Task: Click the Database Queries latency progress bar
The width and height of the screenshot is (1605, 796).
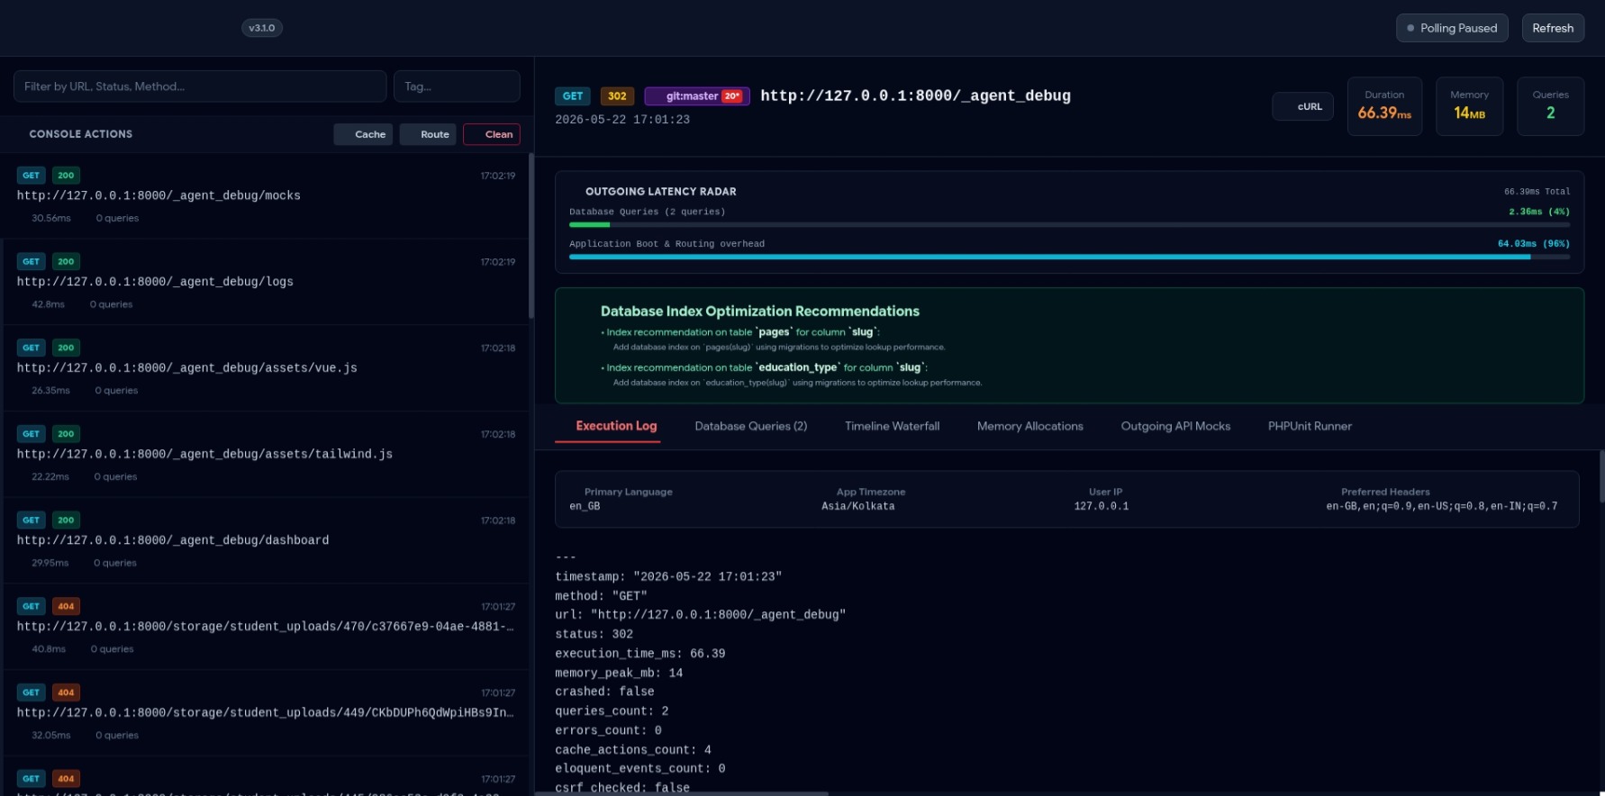Action: tap(1069, 224)
